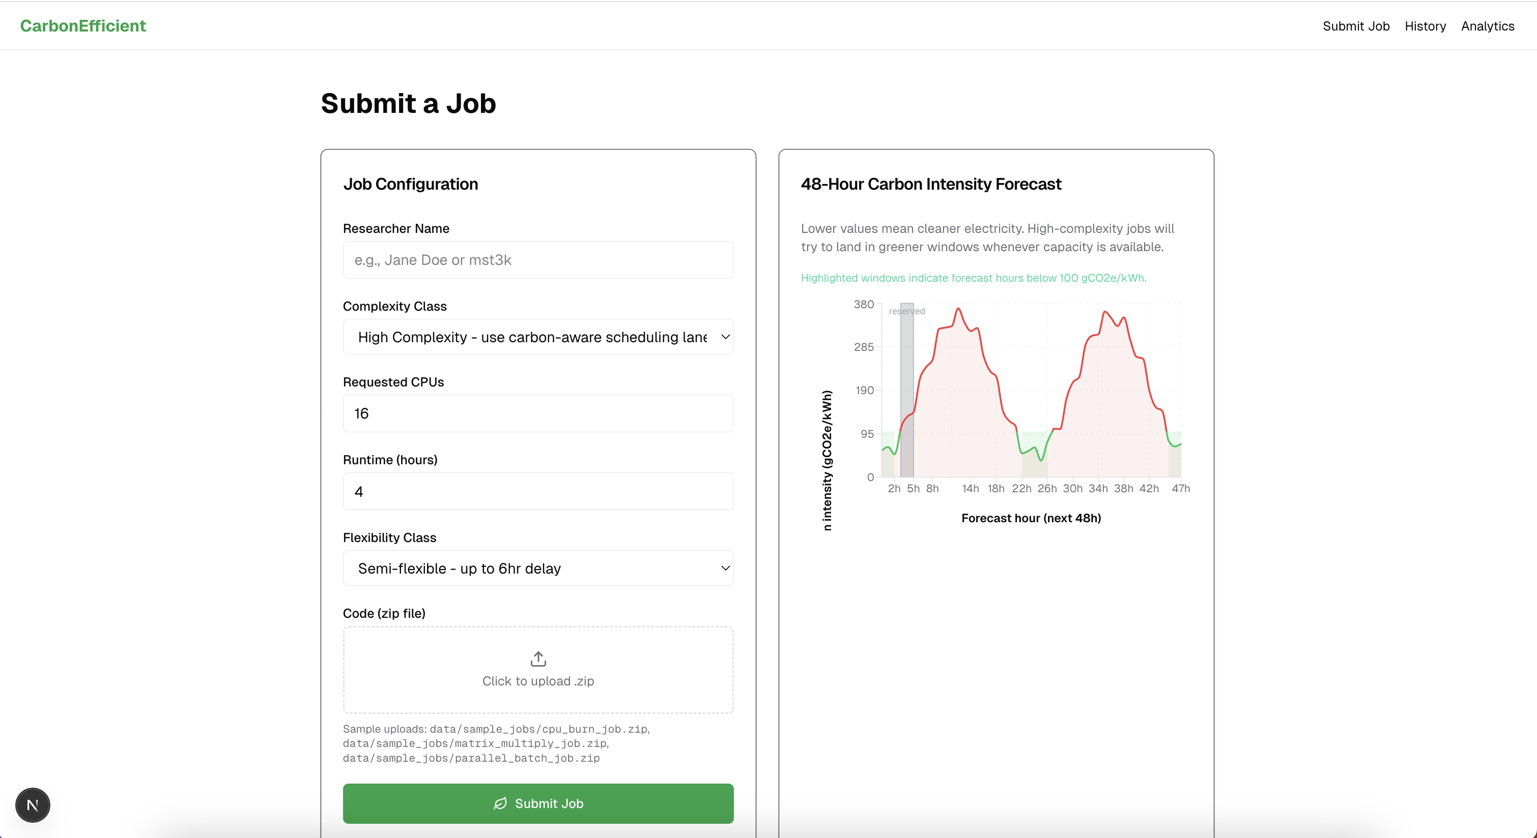This screenshot has width=1537, height=838.
Task: Click the zip upload drop zone
Action: pos(537,669)
